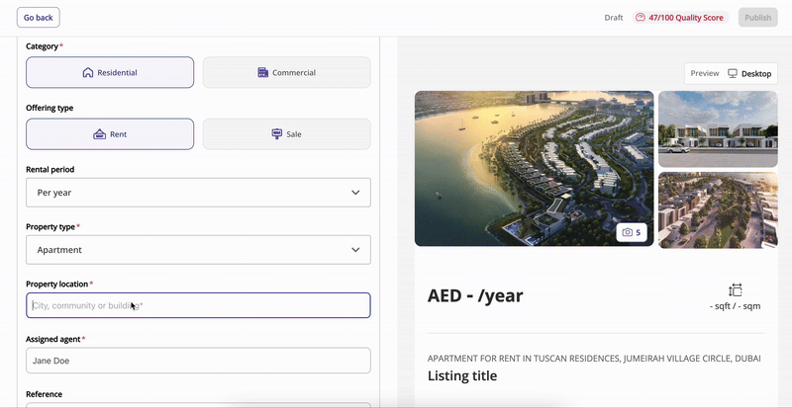Click the Apartment for rent location text

pyautogui.click(x=594, y=359)
